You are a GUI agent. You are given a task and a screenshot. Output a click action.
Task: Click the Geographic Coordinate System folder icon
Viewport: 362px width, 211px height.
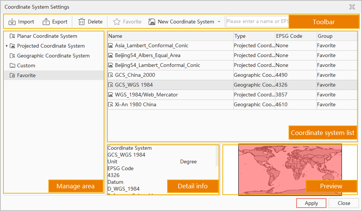[12, 56]
